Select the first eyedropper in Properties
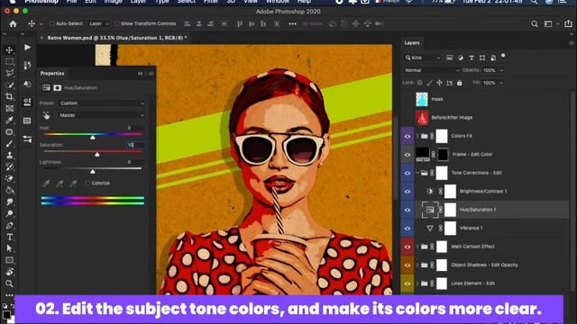This screenshot has height=324, width=577. 46,183
